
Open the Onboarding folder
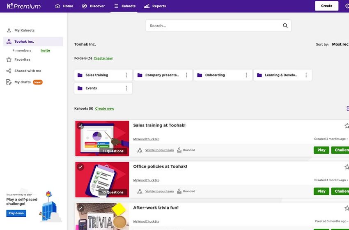tap(223, 75)
